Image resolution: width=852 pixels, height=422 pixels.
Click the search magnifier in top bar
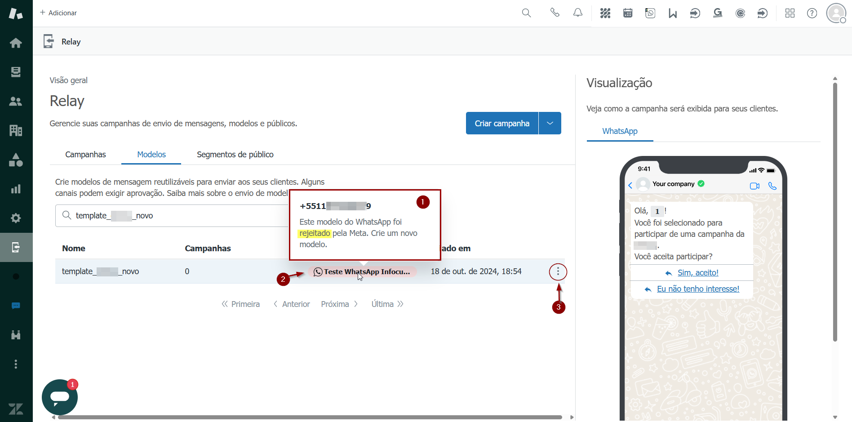tap(526, 13)
